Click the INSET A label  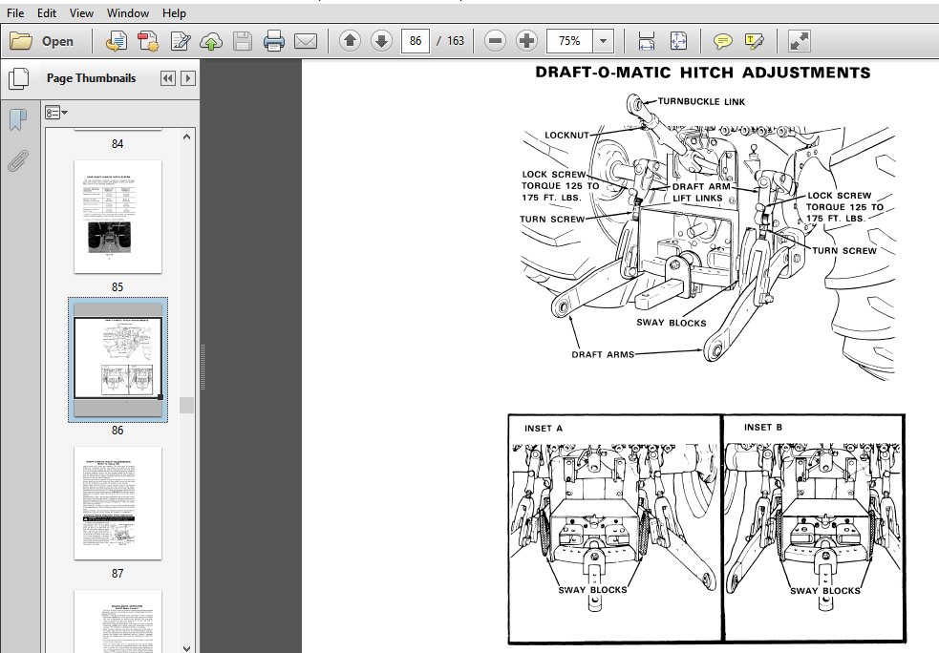point(544,429)
